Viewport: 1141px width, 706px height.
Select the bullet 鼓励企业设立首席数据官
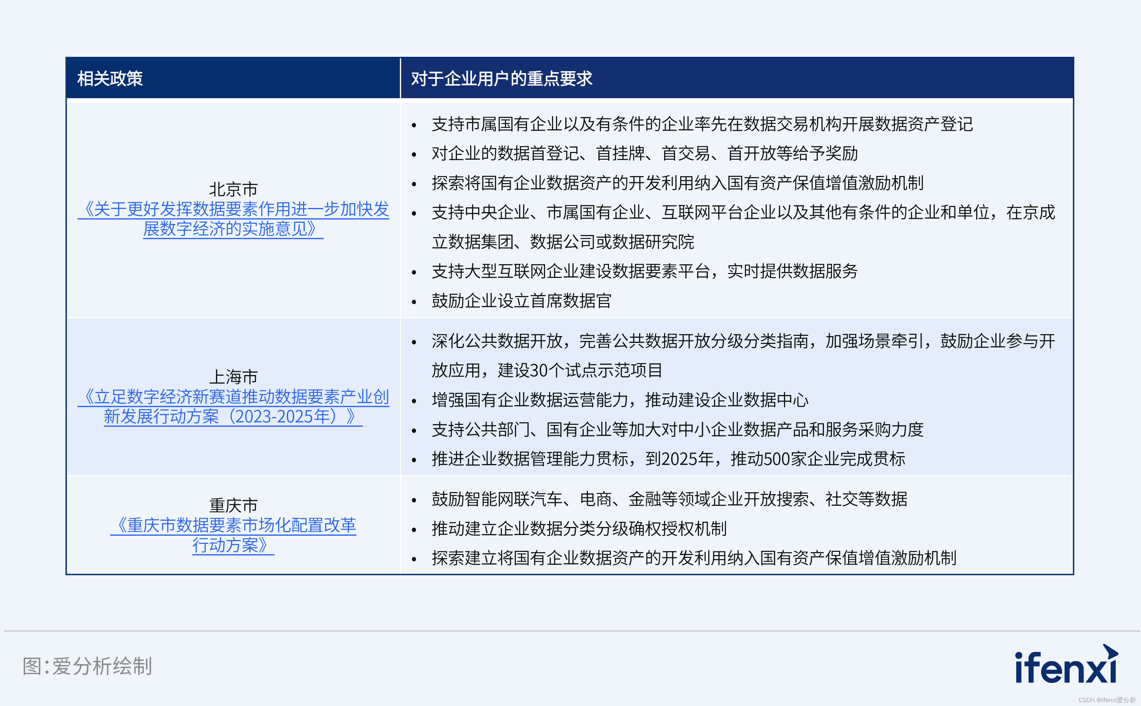click(x=521, y=301)
